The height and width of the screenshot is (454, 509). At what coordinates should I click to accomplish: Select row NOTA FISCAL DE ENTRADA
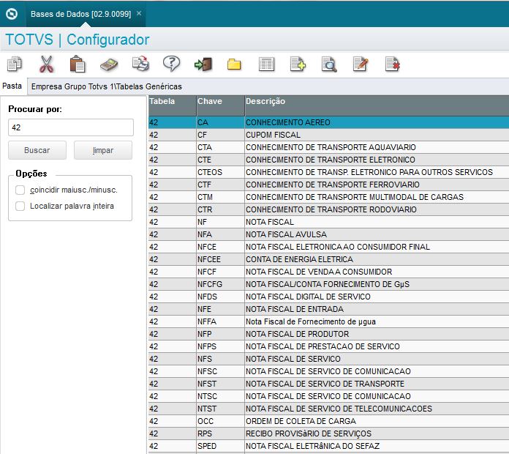point(328,309)
